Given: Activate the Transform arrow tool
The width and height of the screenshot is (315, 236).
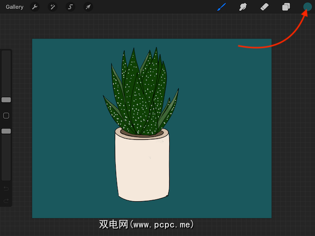Looking at the screenshot, I should (x=88, y=7).
